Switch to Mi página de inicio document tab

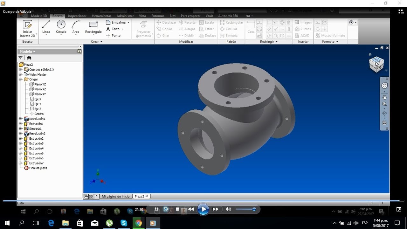pos(116,197)
